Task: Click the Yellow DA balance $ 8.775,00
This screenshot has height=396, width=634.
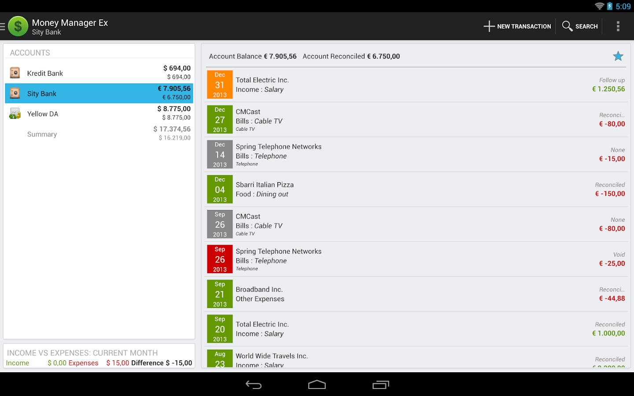Action: (x=174, y=109)
